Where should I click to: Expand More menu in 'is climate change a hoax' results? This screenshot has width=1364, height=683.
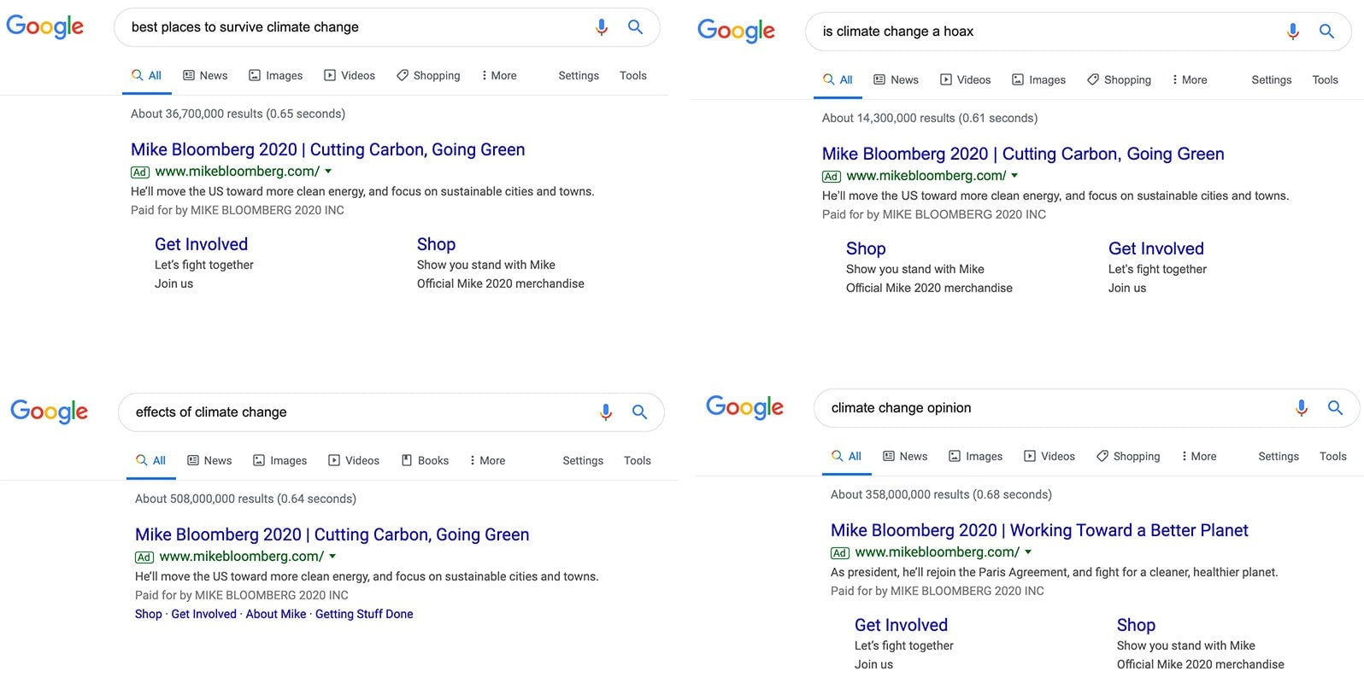1190,79
